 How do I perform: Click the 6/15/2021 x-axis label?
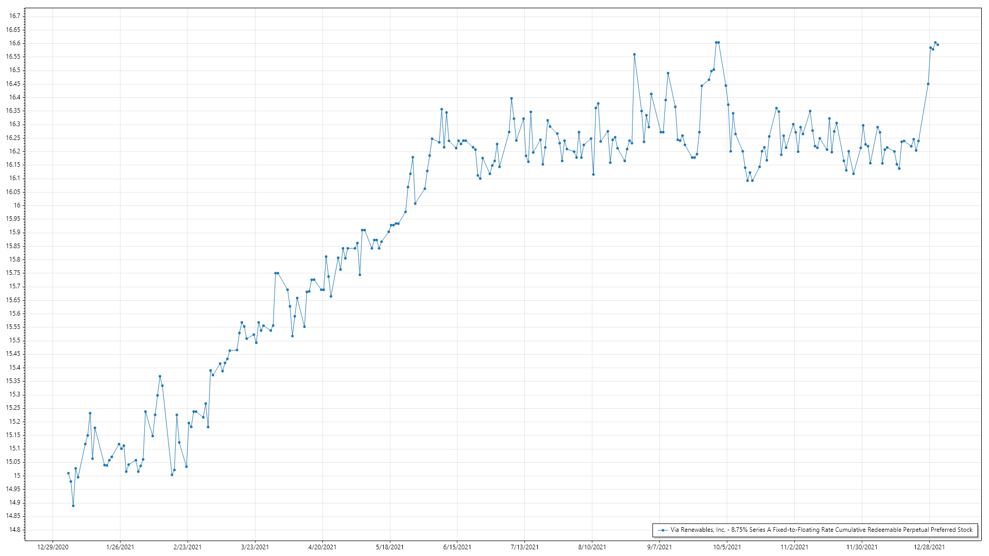point(457,547)
